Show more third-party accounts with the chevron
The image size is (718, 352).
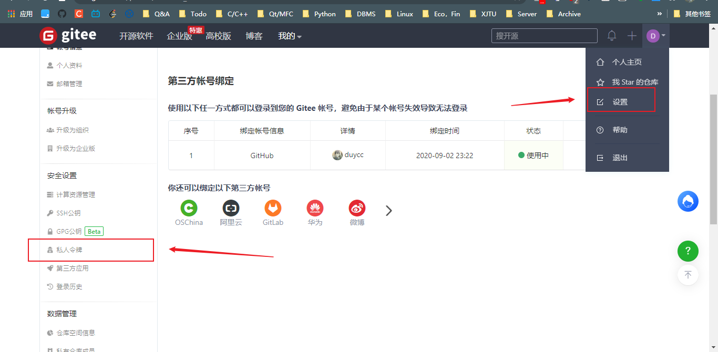[389, 211]
